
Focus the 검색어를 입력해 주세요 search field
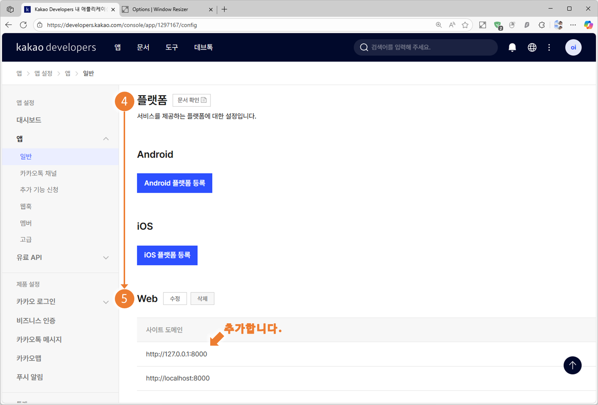tap(426, 47)
